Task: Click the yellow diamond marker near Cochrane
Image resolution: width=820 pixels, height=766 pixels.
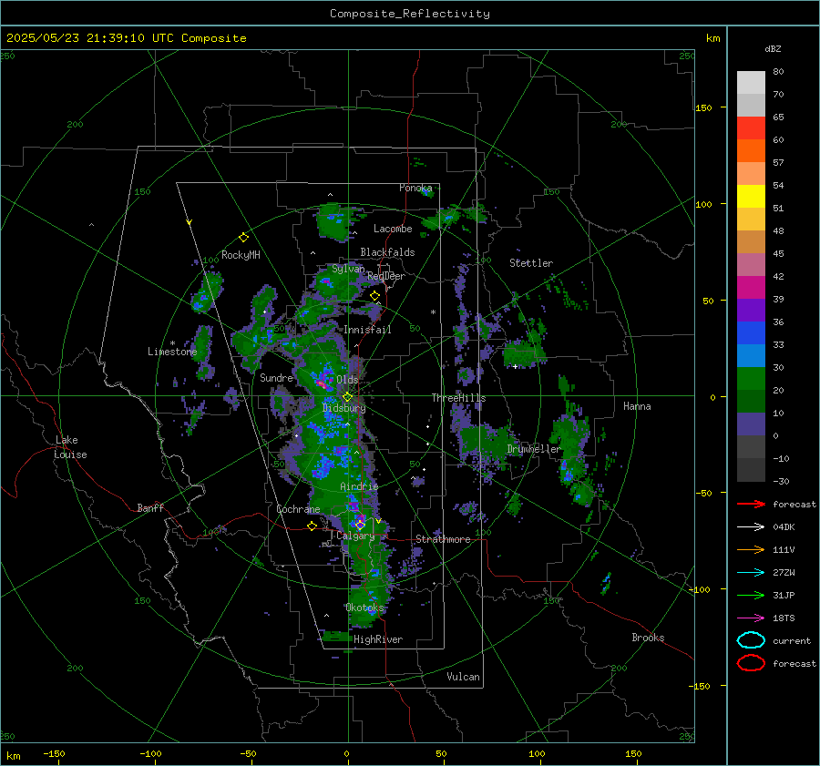Action: pyautogui.click(x=313, y=526)
